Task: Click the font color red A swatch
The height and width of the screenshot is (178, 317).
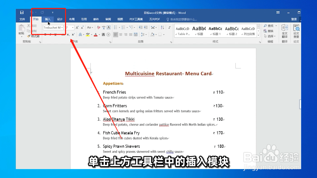Action: [x=96, y=35]
